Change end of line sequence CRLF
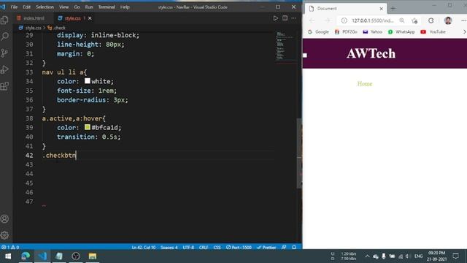The height and width of the screenshot is (263, 467). 204,247
